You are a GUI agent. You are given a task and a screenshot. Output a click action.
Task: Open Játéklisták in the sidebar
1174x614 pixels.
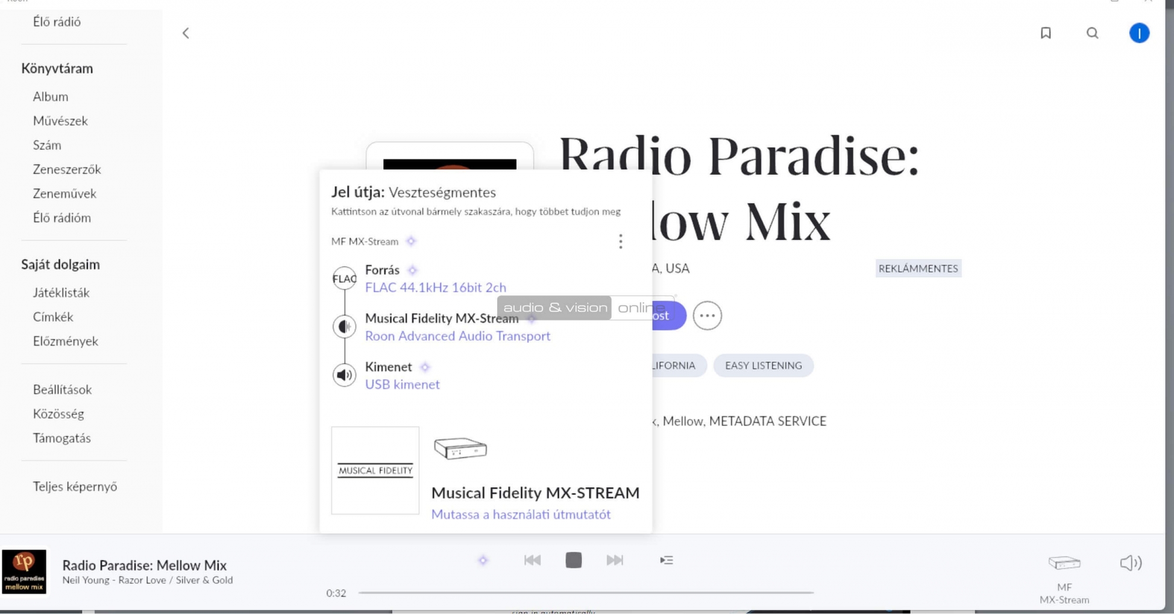pyautogui.click(x=61, y=292)
